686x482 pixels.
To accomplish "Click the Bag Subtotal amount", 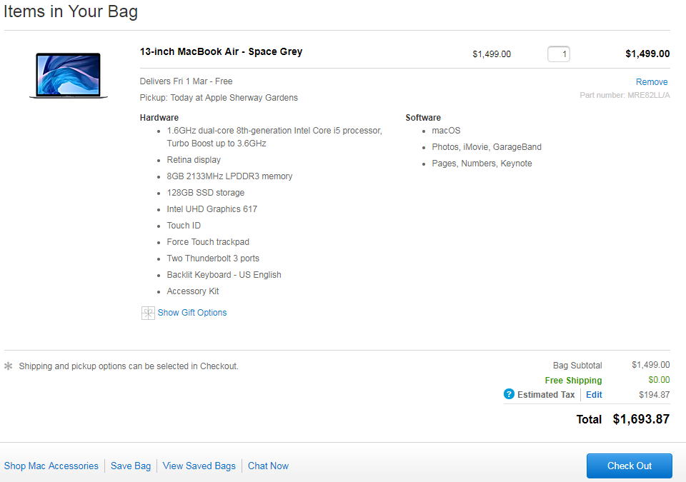I will [650, 365].
